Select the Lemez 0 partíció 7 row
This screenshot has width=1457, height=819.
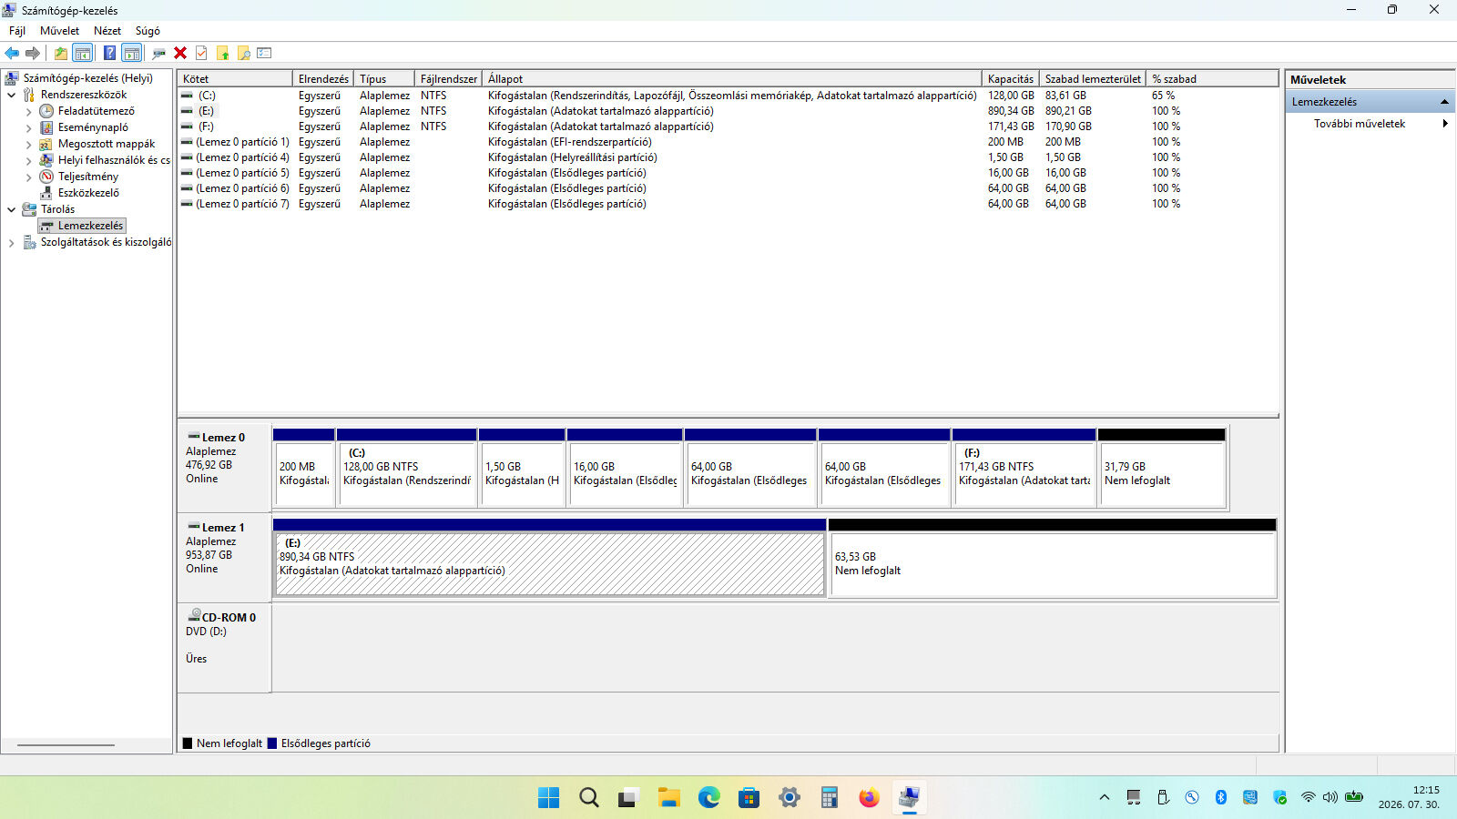coord(728,204)
